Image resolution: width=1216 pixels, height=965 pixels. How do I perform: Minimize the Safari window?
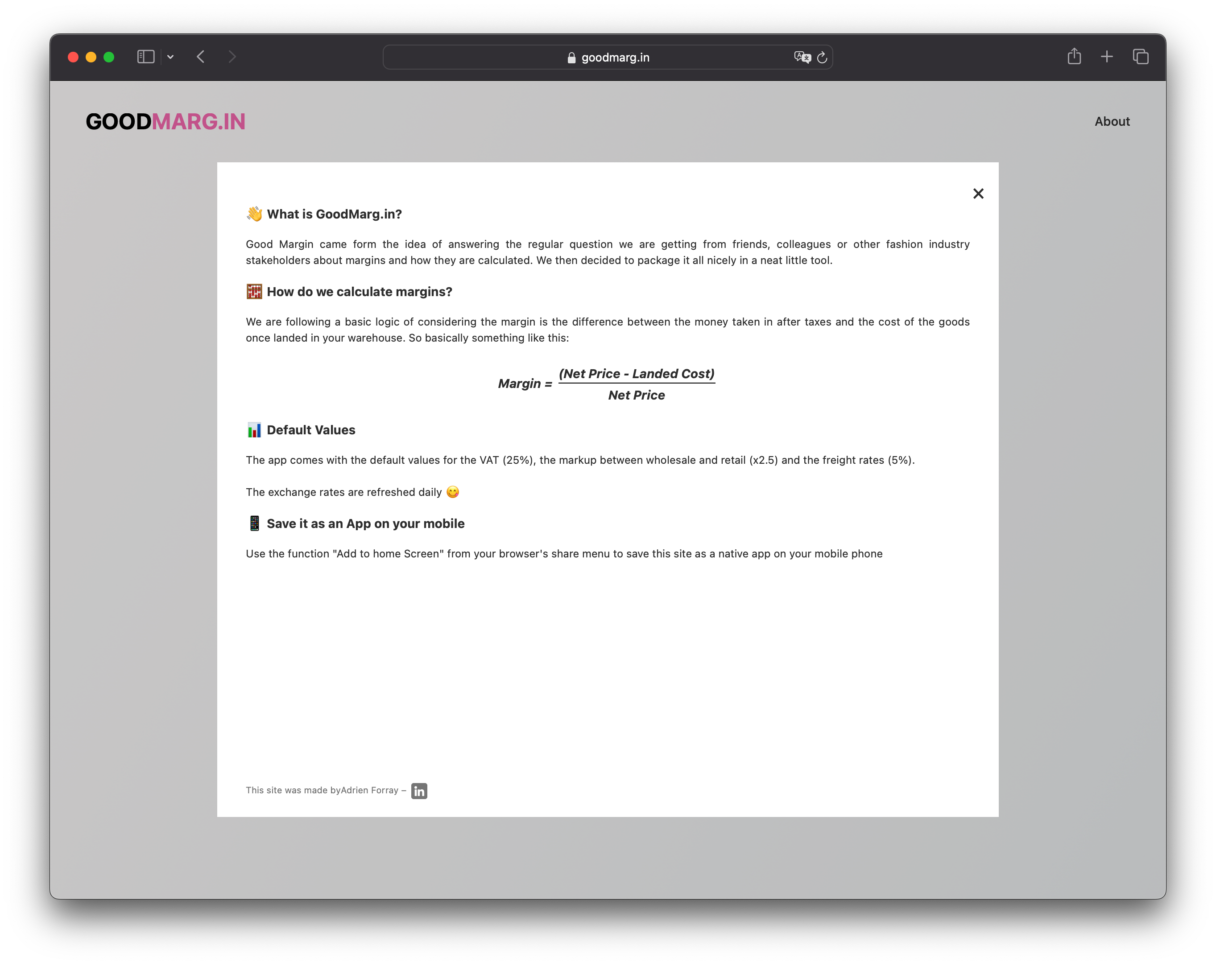[x=91, y=57]
